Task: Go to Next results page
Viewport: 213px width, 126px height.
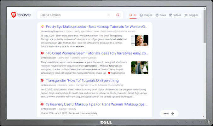Action: (169, 113)
